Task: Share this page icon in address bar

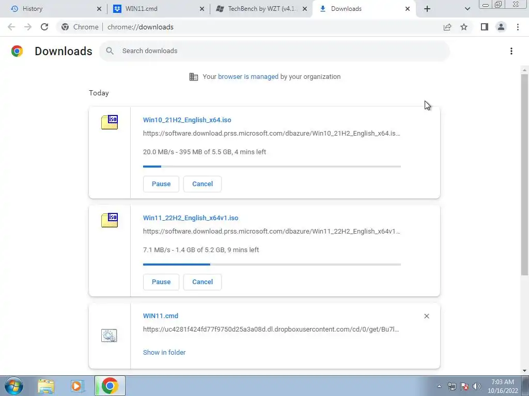Action: pyautogui.click(x=447, y=27)
